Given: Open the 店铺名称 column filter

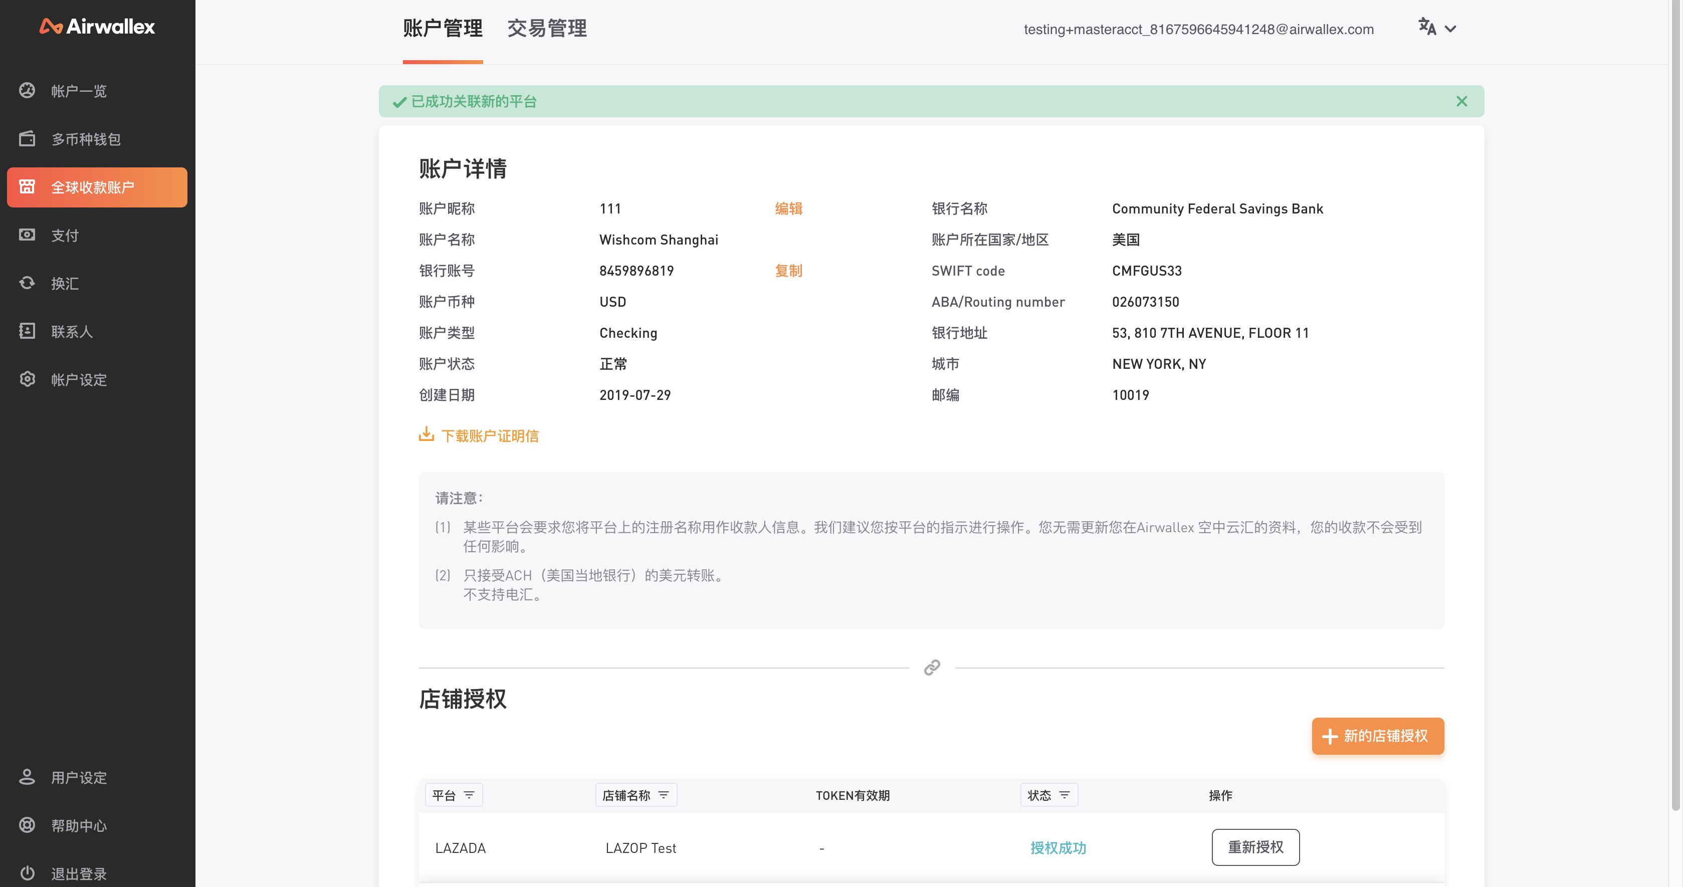Looking at the screenshot, I should coord(636,795).
